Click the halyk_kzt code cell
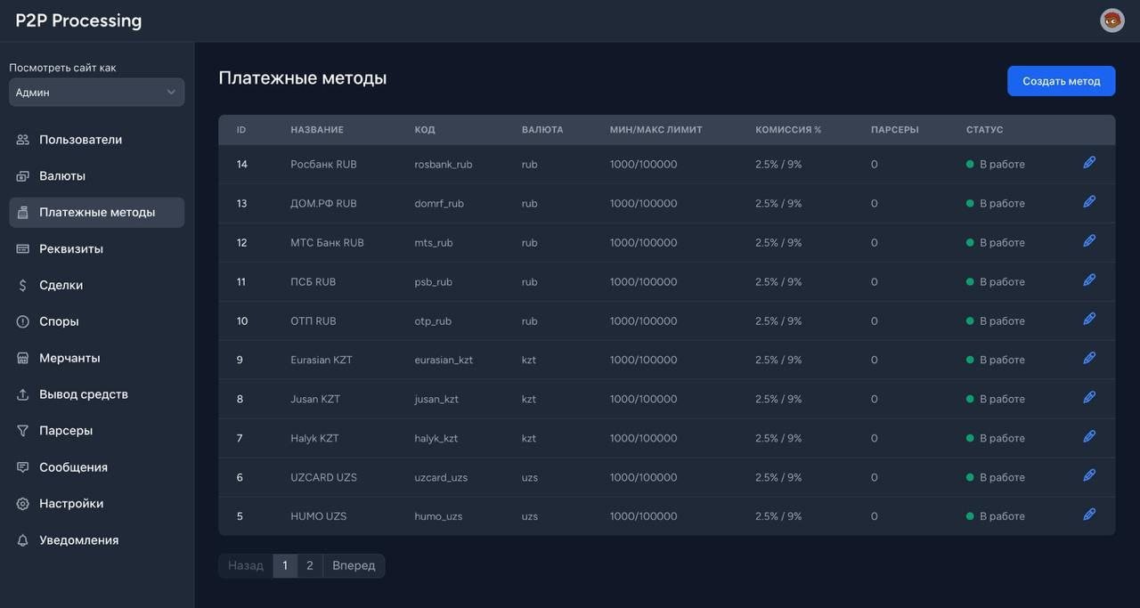1140x608 pixels. (x=436, y=439)
